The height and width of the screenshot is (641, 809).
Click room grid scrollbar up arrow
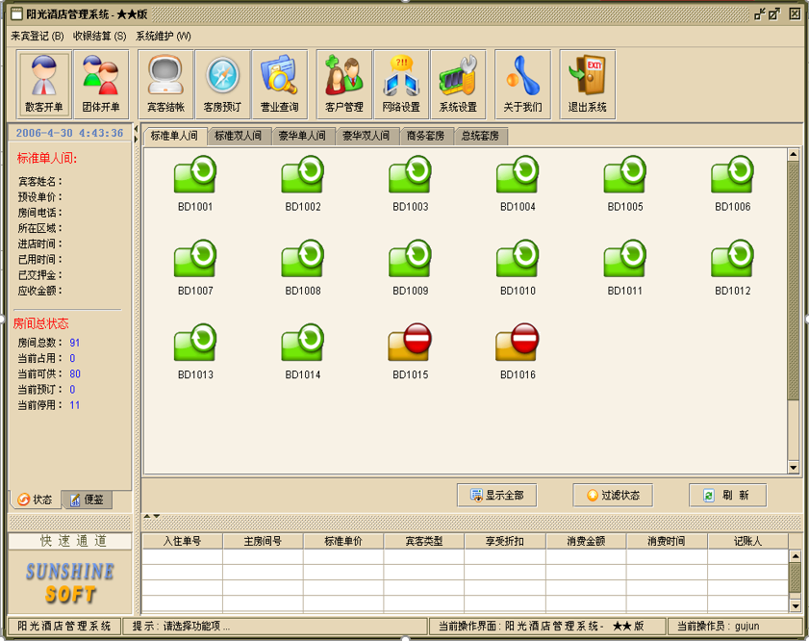(794, 154)
